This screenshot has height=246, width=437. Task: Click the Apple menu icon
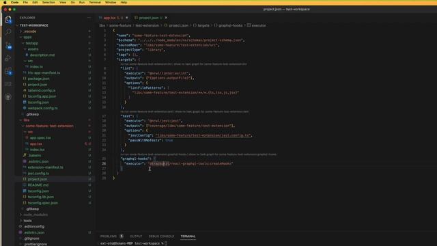coord(5,2)
